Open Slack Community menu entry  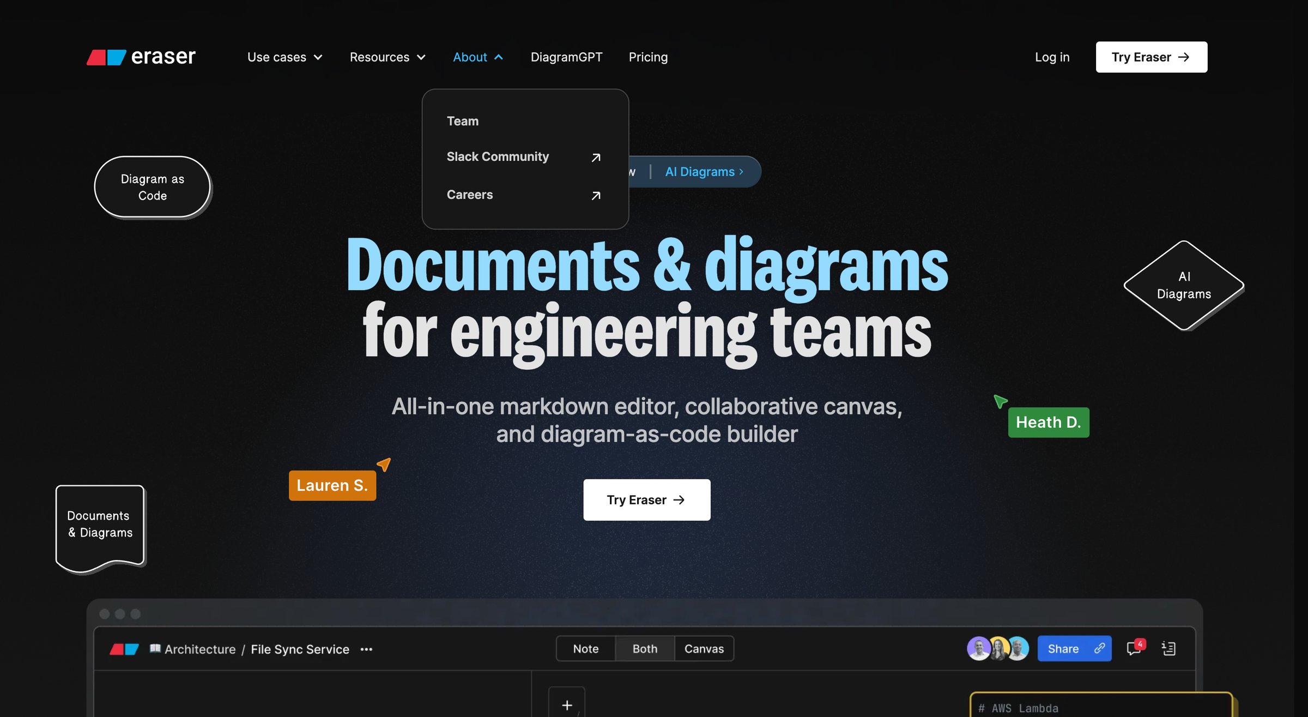pyautogui.click(x=524, y=157)
